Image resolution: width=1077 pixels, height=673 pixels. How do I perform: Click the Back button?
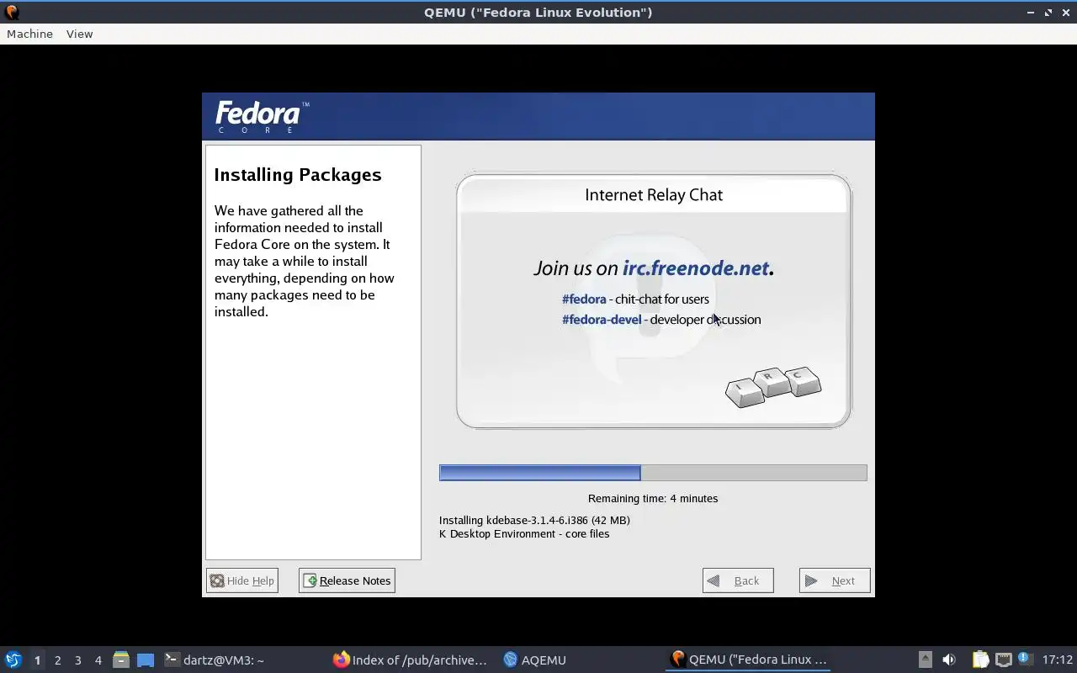click(738, 580)
